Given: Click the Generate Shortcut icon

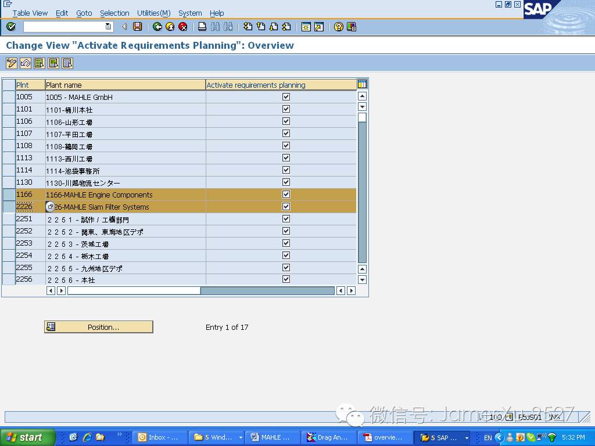Looking at the screenshot, I should (319, 27).
